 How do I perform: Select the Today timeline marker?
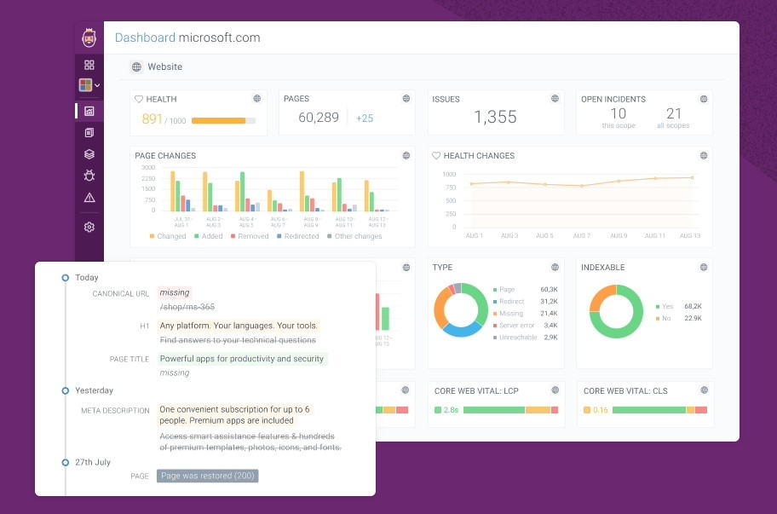coord(65,278)
